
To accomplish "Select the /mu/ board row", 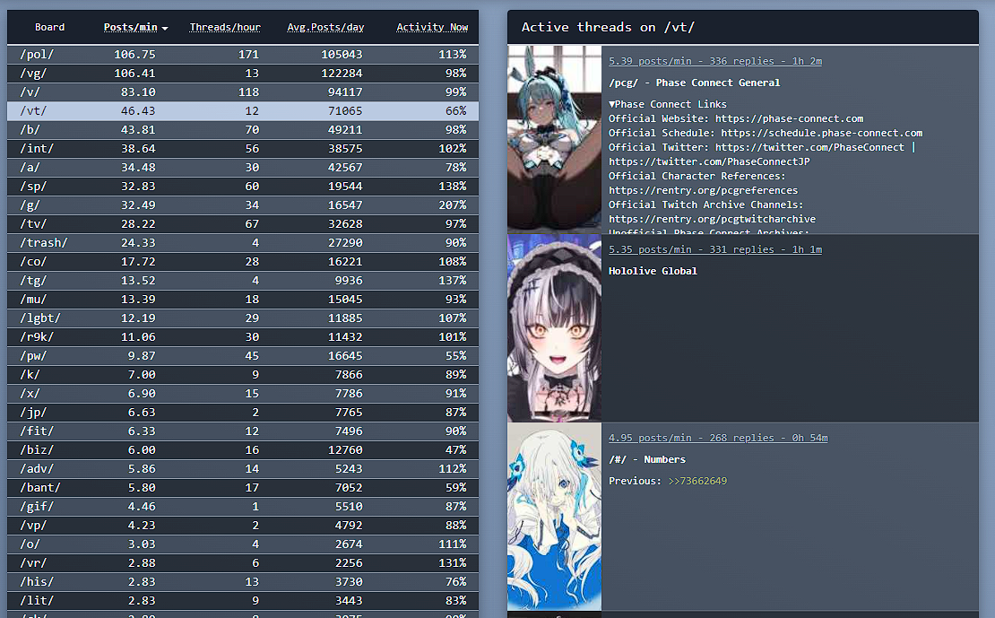I will (243, 300).
